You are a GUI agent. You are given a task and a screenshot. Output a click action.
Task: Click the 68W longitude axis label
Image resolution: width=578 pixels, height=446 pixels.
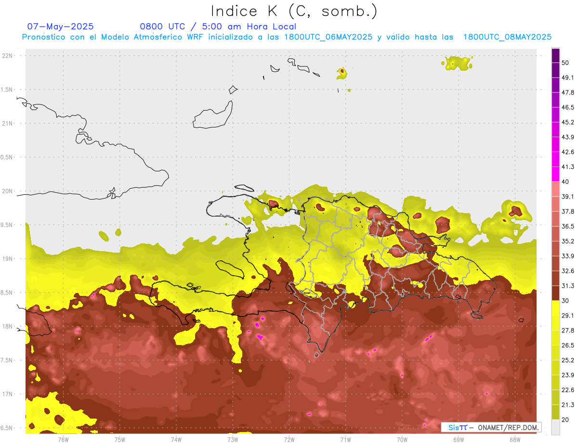coord(515,439)
